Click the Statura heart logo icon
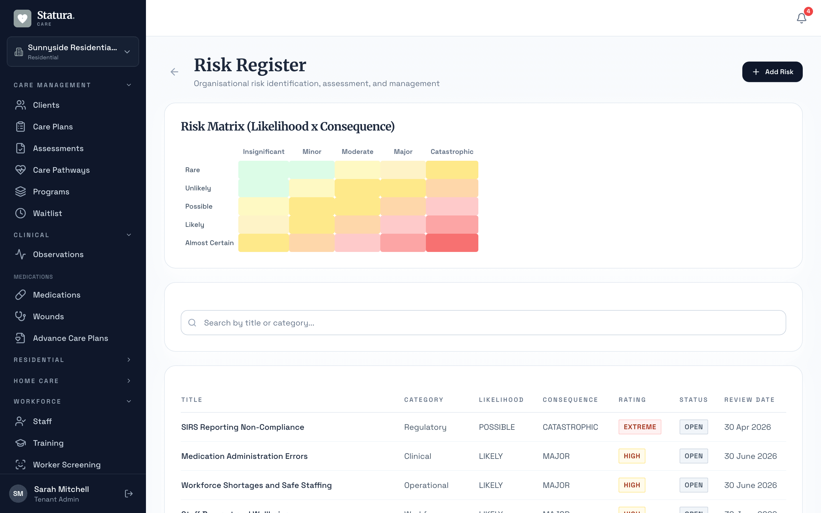The height and width of the screenshot is (513, 821). coord(23,18)
